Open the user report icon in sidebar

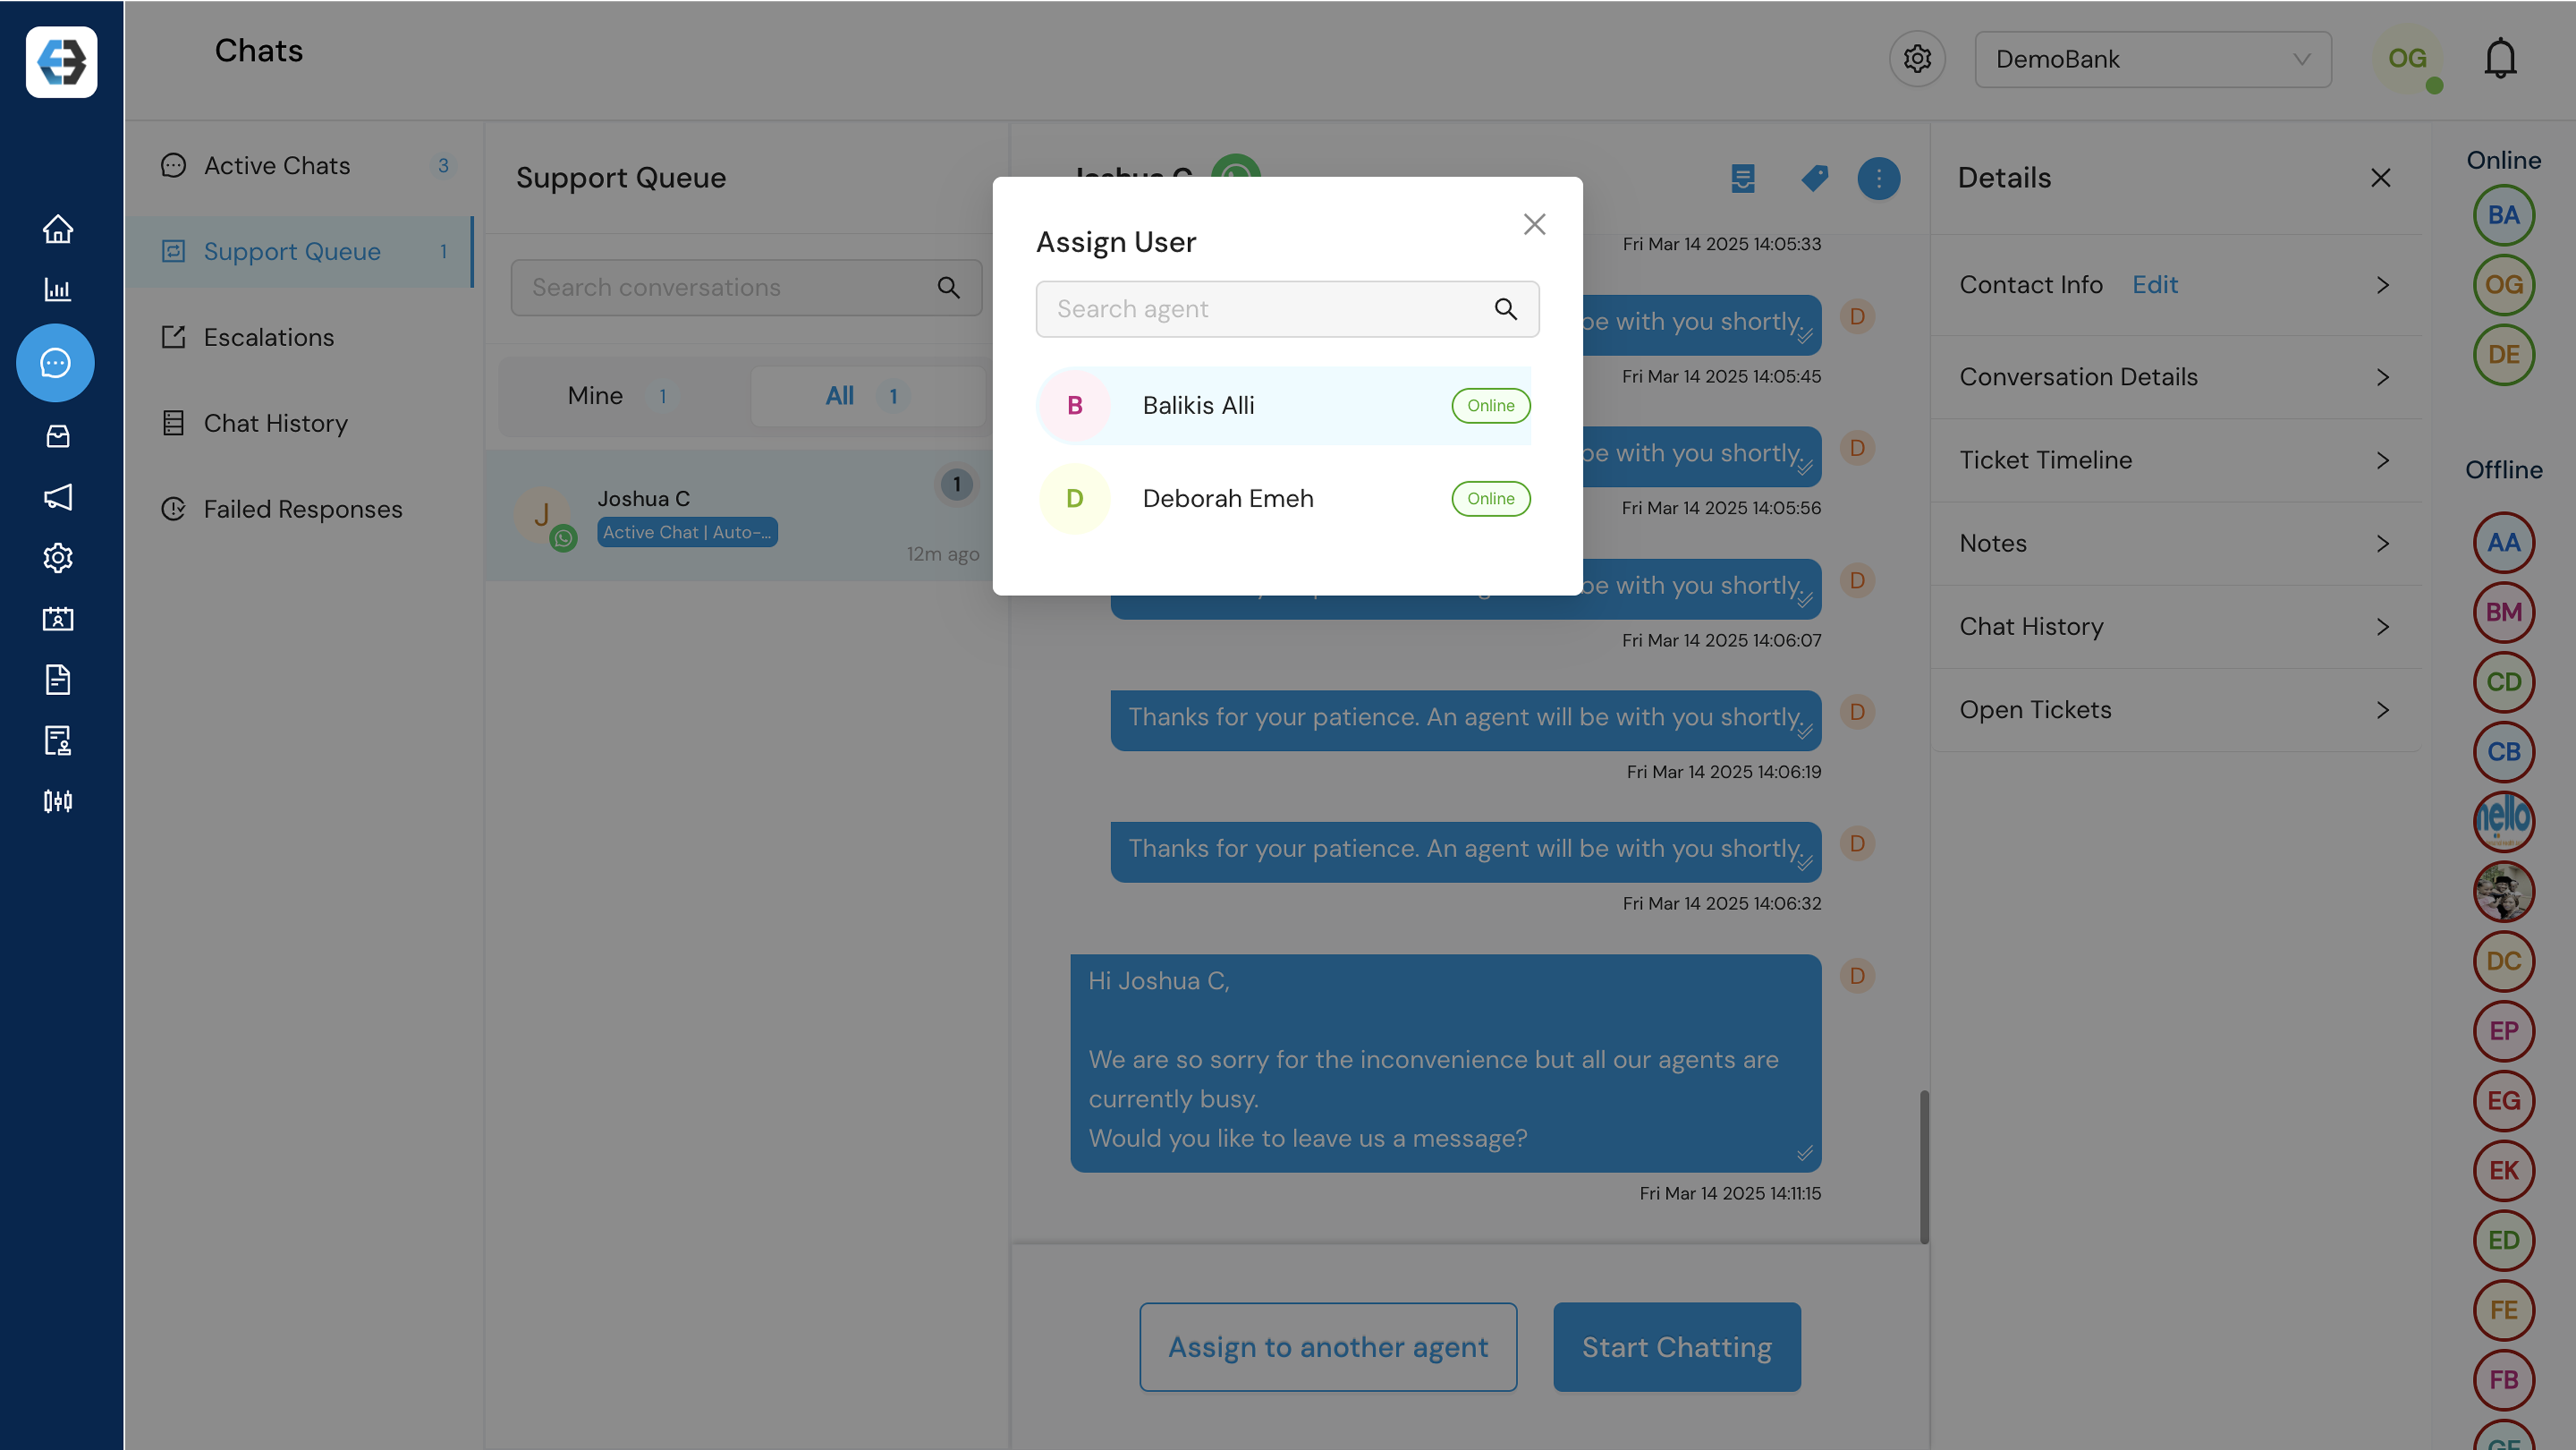[58, 740]
